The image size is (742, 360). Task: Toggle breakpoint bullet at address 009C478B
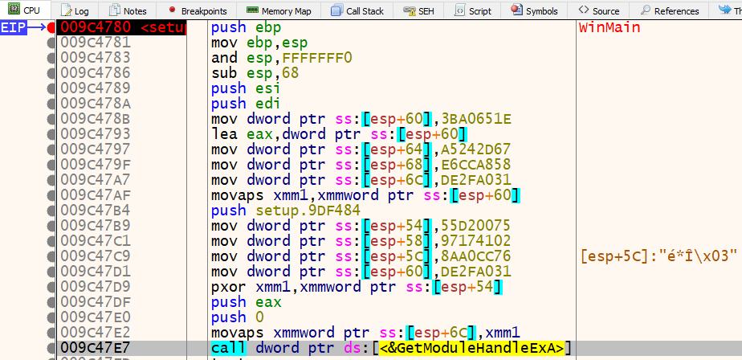[51, 119]
